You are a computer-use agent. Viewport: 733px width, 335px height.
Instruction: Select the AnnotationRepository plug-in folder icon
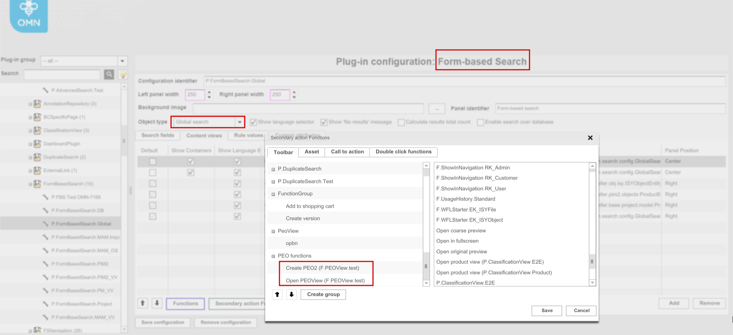point(37,104)
